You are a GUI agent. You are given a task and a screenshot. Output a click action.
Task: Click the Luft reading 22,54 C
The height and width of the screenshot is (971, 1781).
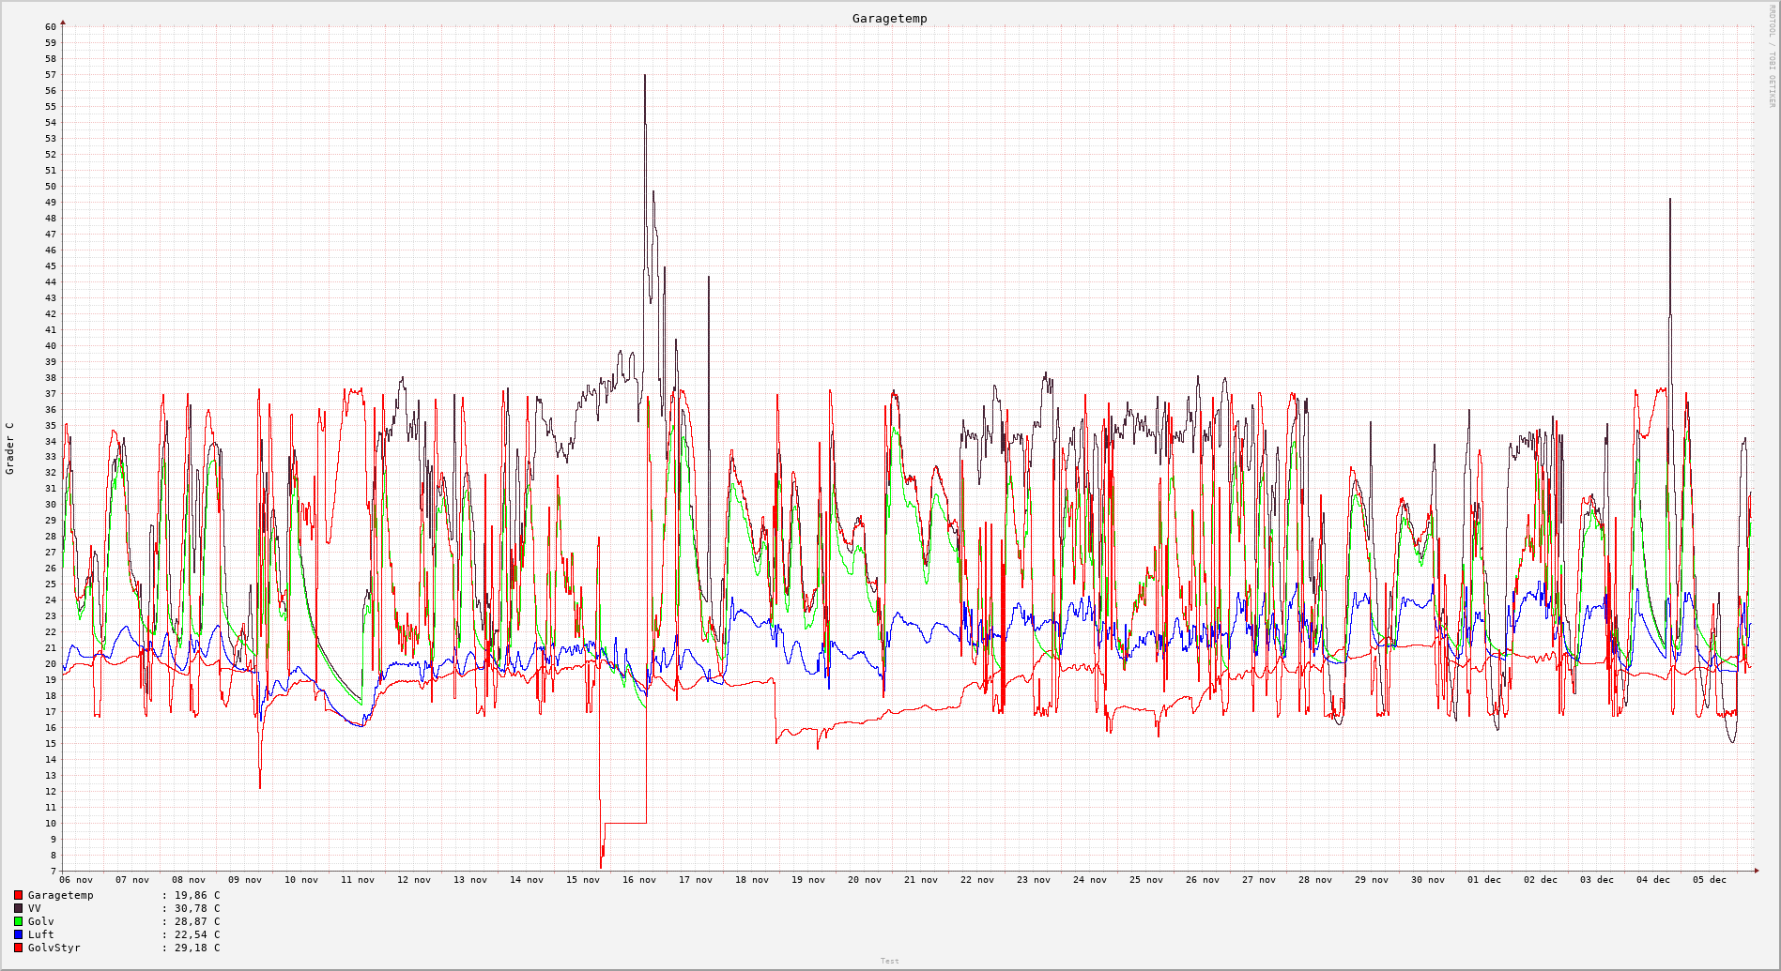pyautogui.click(x=196, y=935)
